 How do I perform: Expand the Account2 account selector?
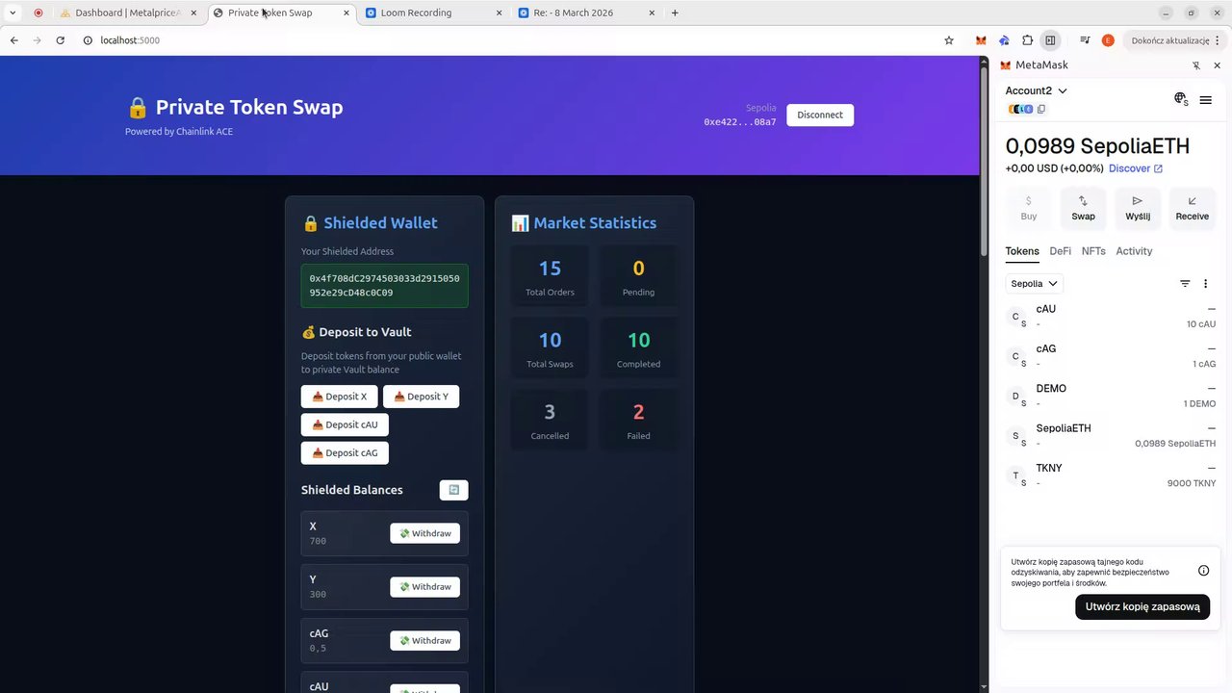[x=1037, y=90]
